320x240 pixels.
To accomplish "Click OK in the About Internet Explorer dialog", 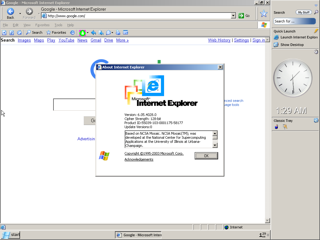I will 206,156.
